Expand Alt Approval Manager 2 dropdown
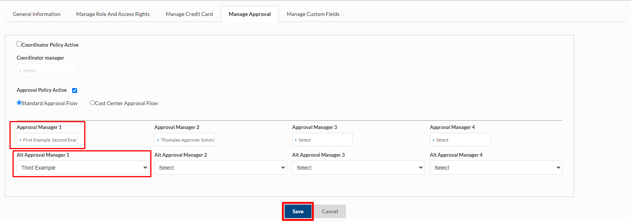631x222 pixels. point(220,168)
